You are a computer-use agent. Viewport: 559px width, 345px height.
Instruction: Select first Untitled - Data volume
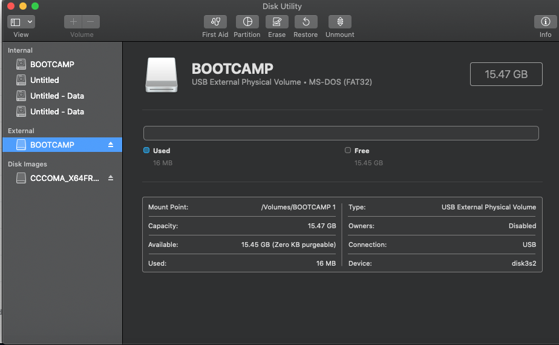pyautogui.click(x=57, y=96)
